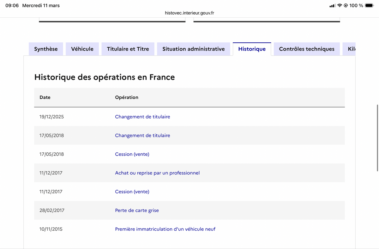The image size is (379, 249).
Task: Click the Date column header
Action: (x=45, y=97)
